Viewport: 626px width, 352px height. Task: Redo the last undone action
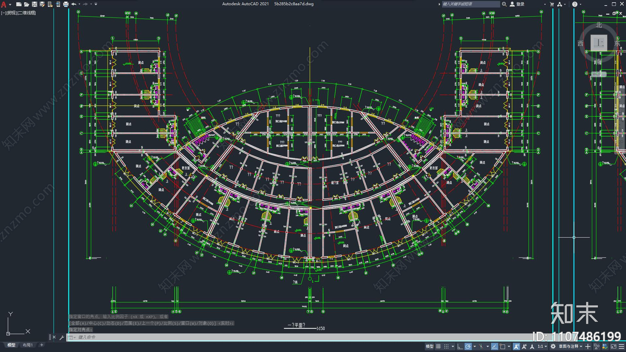tap(85, 4)
